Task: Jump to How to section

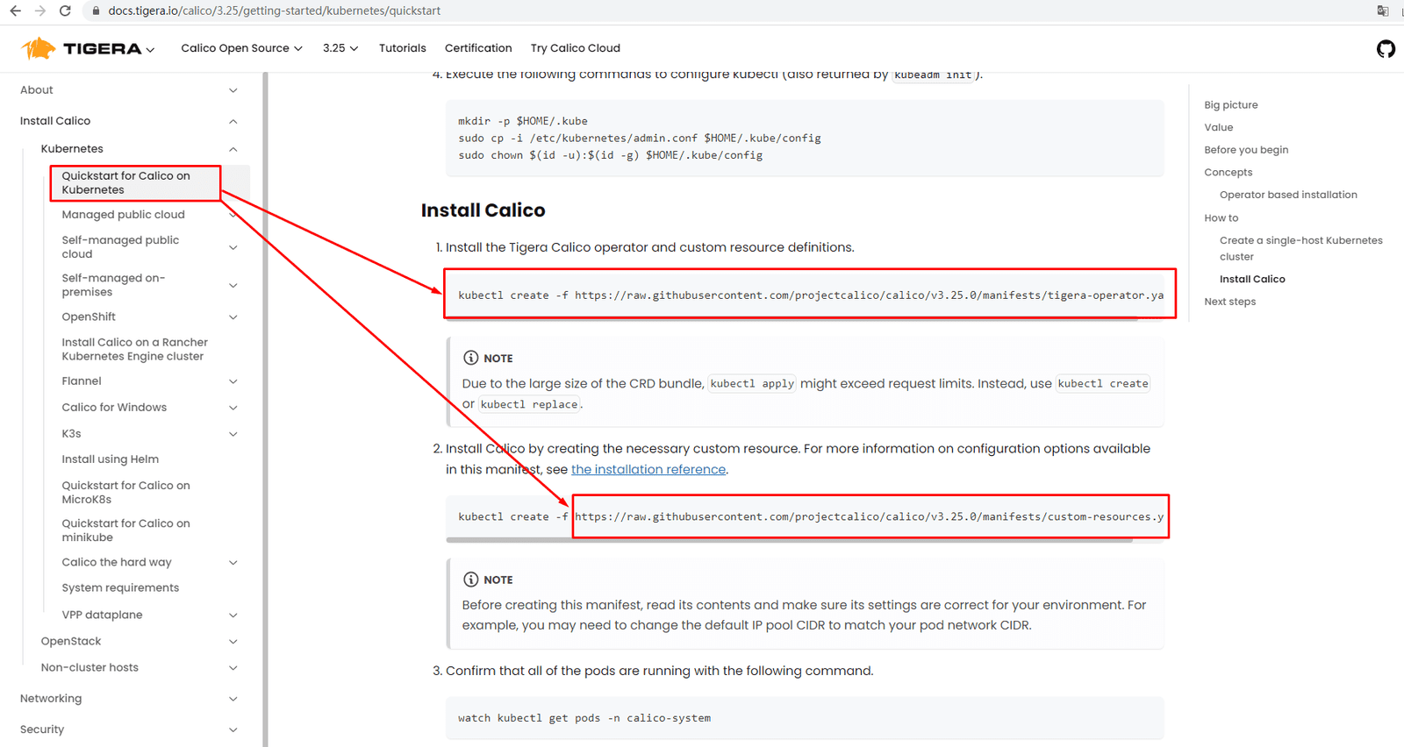Action: [1221, 218]
